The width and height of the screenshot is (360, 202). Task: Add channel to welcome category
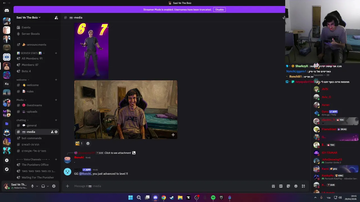[56, 80]
